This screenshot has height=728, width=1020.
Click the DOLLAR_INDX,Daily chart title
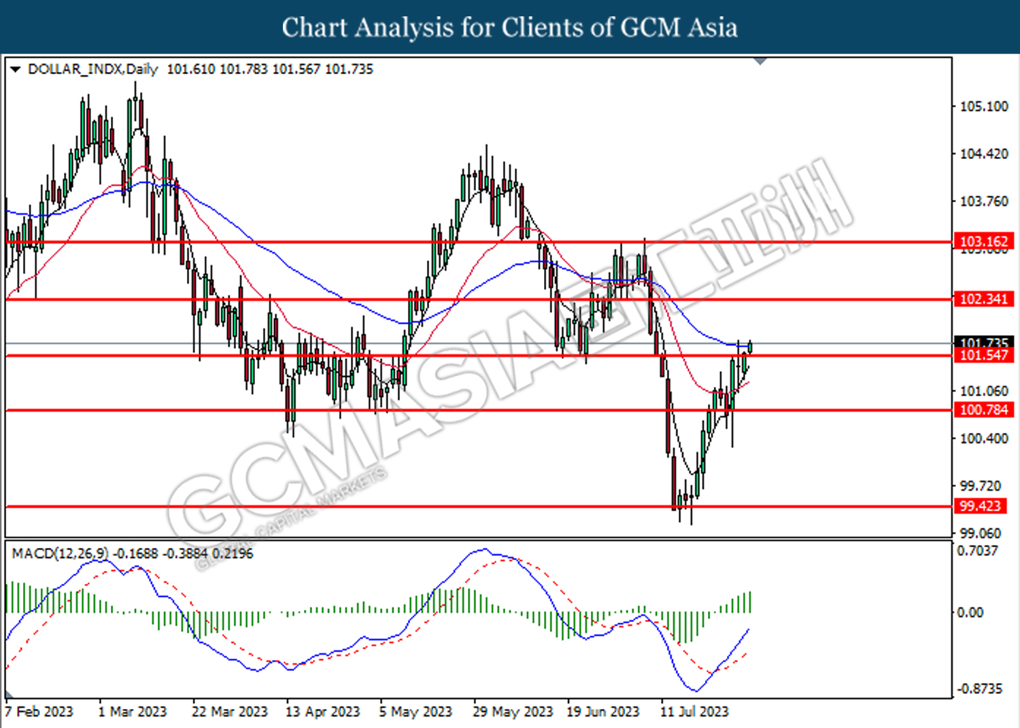click(92, 69)
